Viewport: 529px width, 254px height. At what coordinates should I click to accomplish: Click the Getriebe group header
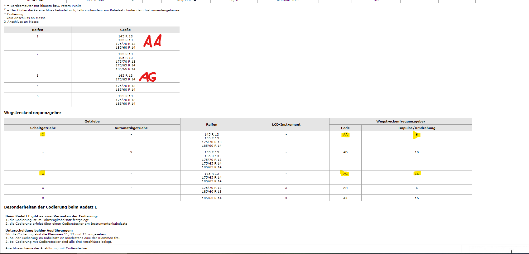[x=92, y=121]
